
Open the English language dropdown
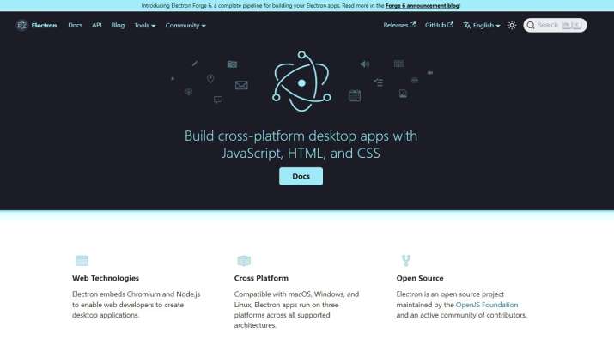click(x=482, y=26)
